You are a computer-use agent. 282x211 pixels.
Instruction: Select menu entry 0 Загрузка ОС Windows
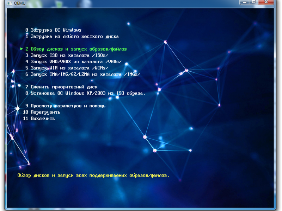[54, 30]
